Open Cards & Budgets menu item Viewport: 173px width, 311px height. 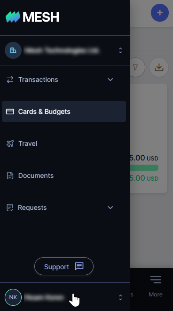click(x=64, y=112)
